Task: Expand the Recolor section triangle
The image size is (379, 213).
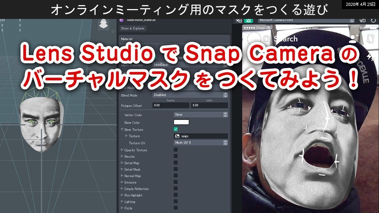Action: point(122,157)
